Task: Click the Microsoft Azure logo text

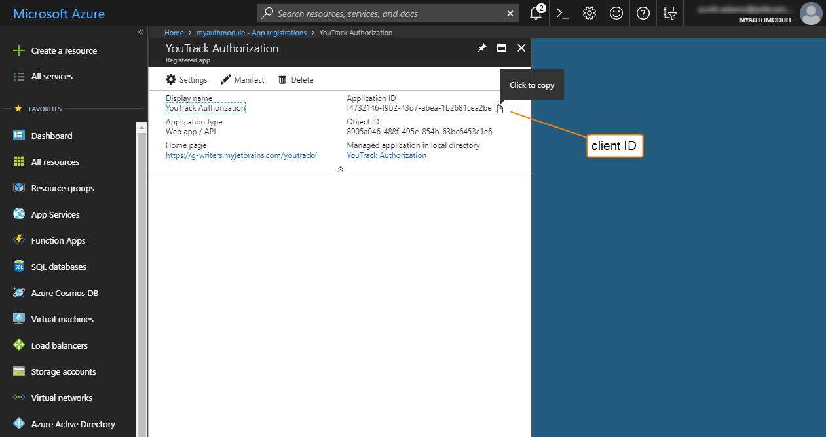Action: coord(59,14)
